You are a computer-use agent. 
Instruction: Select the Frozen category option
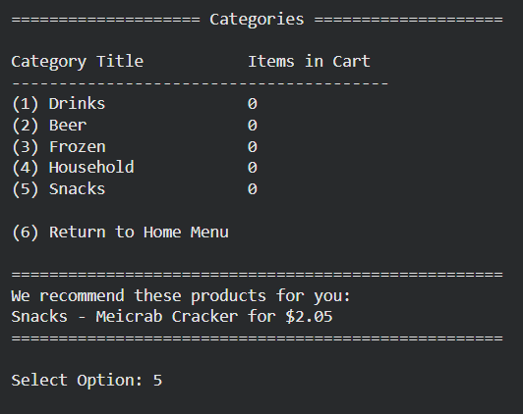pyautogui.click(x=59, y=147)
